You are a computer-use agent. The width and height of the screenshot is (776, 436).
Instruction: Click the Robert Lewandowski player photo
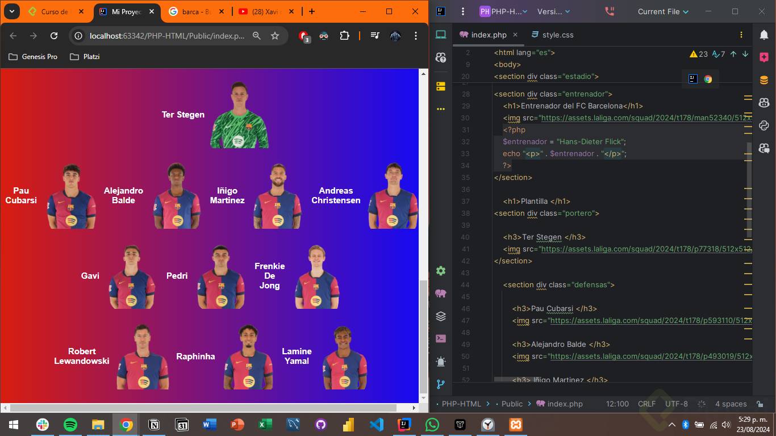pyautogui.click(x=142, y=357)
